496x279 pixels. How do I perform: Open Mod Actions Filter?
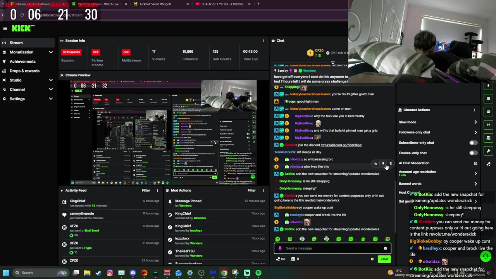point(251,191)
